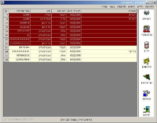Open the Life insurance (חיים) sidebar icon
Screen dimensions: 157x123
pos(147,45)
